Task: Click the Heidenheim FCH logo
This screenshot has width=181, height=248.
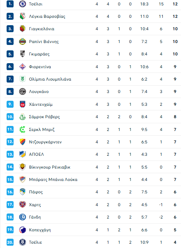Action: [23, 104]
